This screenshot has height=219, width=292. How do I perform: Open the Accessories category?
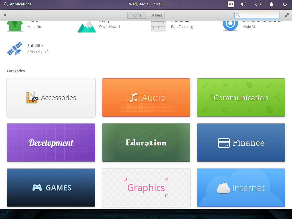tap(51, 98)
